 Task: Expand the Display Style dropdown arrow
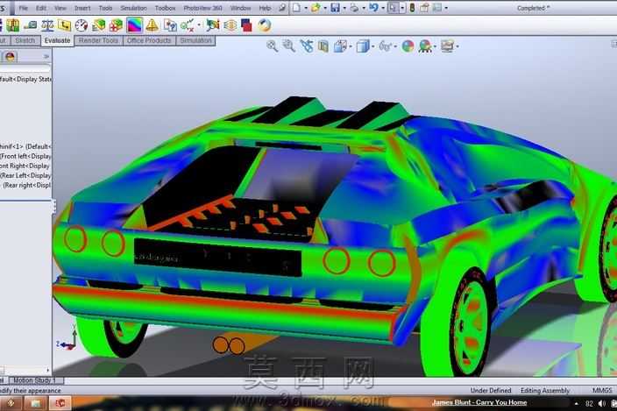[373, 46]
